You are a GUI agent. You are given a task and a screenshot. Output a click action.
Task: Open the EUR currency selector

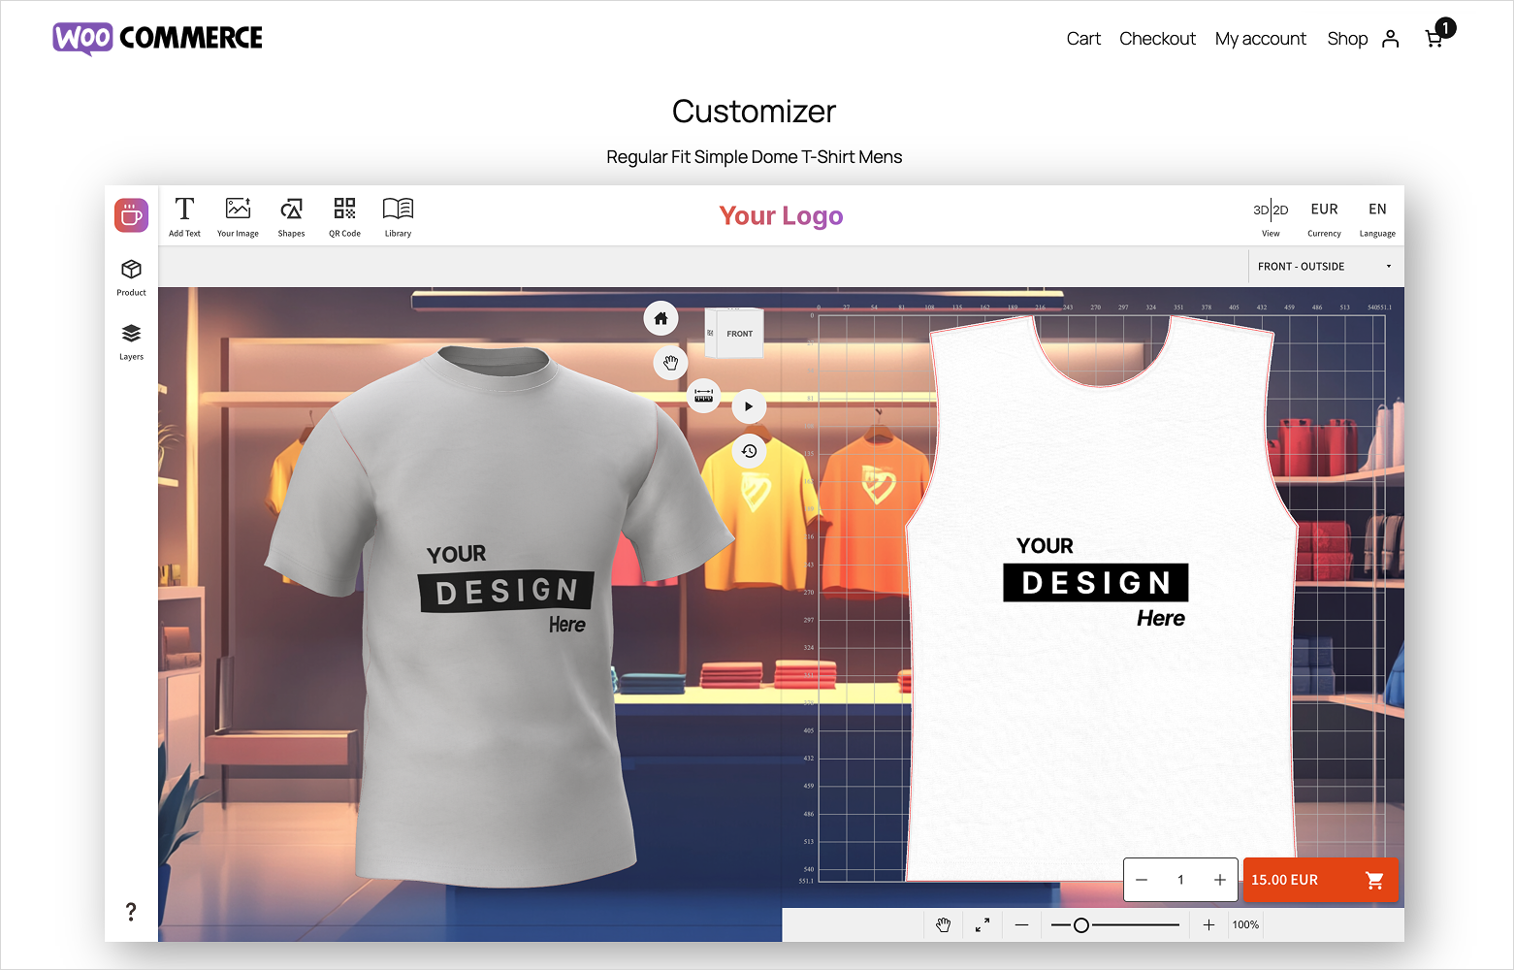click(1324, 216)
